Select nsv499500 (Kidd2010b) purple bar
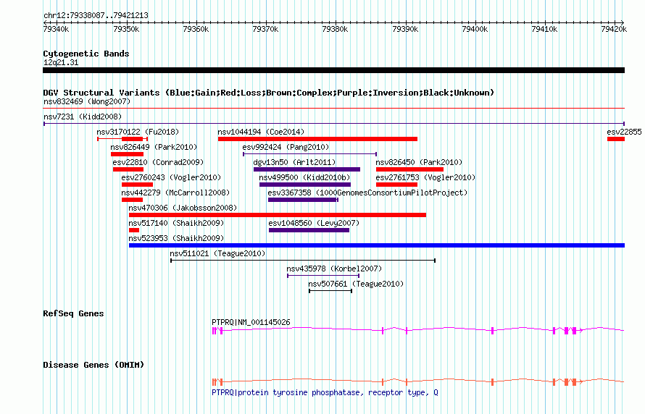This screenshot has width=645, height=414. tap(305, 185)
